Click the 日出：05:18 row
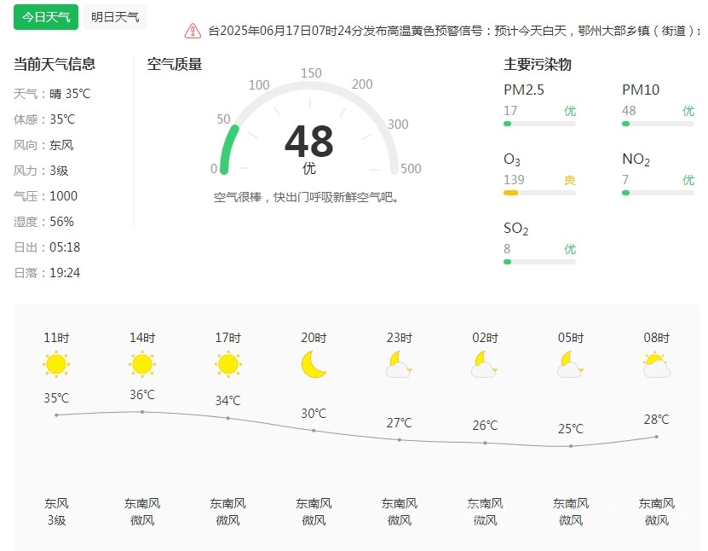This screenshot has height=551, width=708. pos(47,247)
